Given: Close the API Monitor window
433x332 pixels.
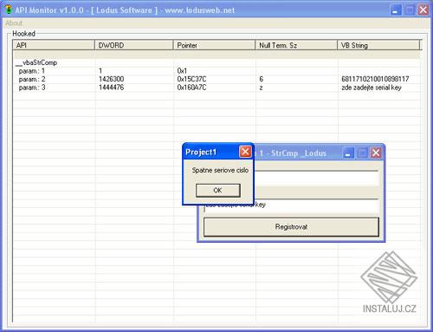Looking at the screenshot, I should click(423, 10).
